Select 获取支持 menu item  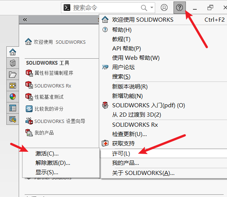[163, 144]
